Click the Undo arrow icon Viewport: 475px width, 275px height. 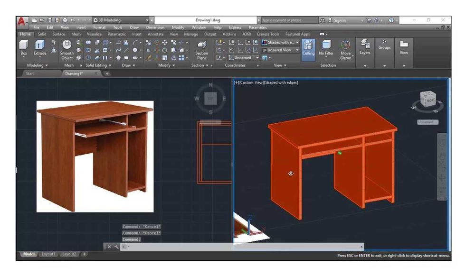click(x=73, y=20)
